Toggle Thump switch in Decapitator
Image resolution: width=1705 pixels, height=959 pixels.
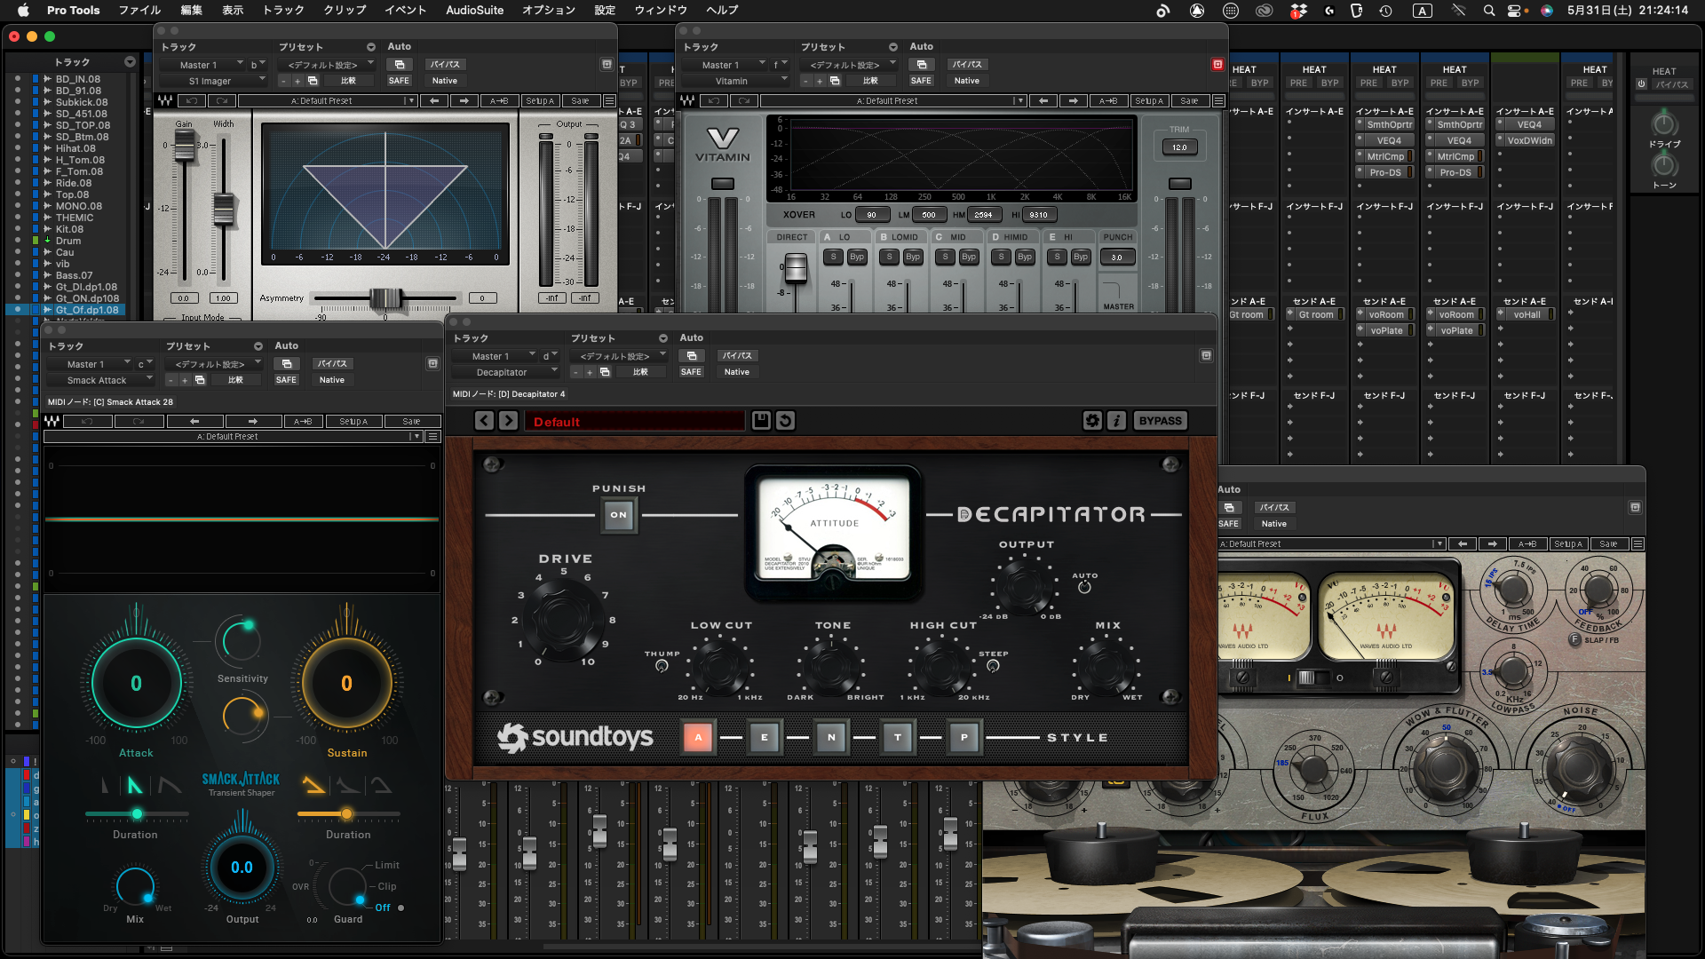[x=662, y=666]
